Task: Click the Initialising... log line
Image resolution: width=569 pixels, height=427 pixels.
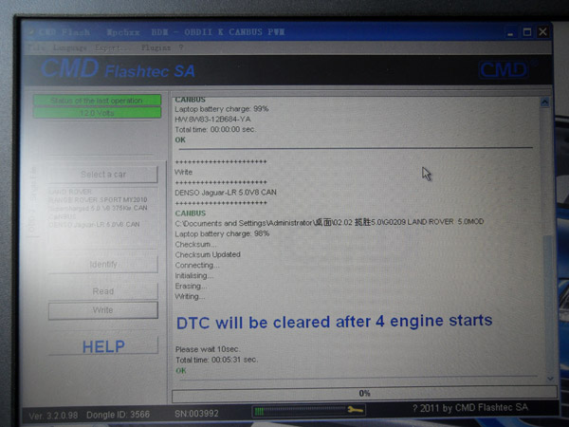Action: click(194, 275)
